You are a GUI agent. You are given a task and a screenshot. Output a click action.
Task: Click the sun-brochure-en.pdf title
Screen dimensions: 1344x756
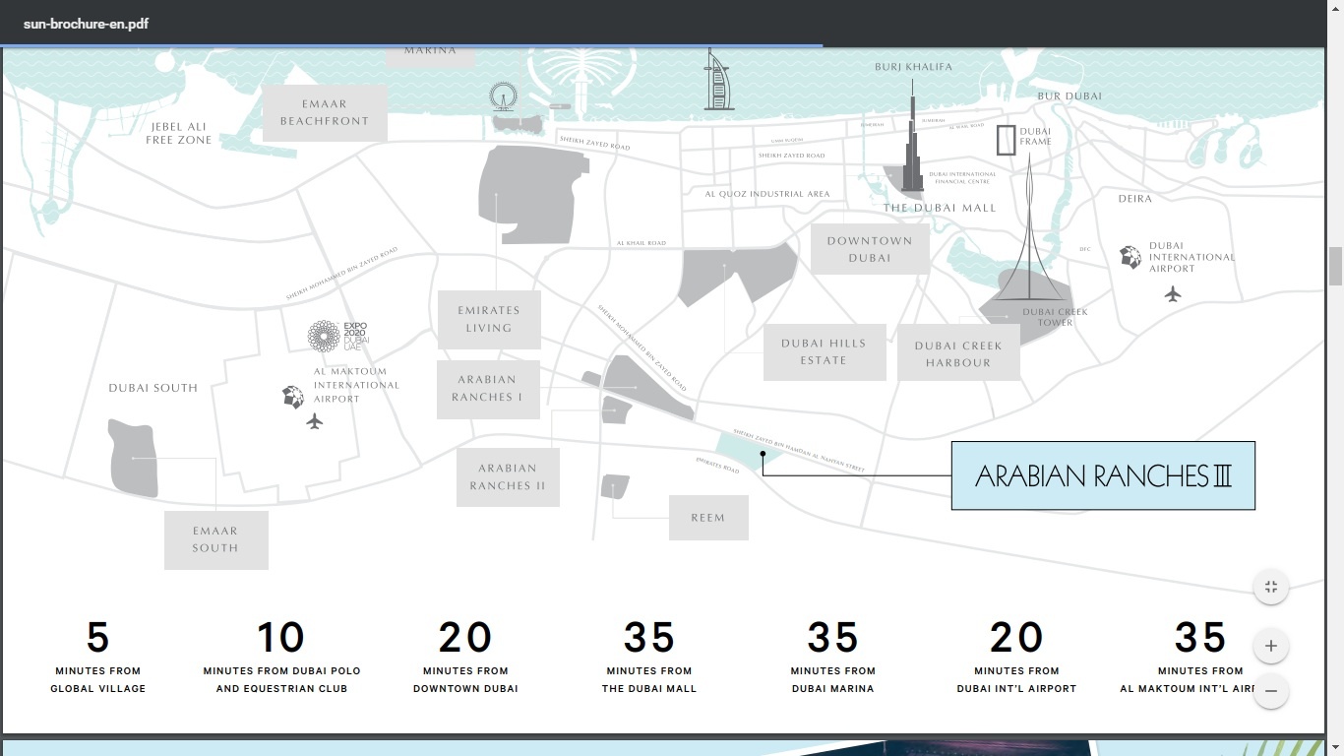point(87,23)
